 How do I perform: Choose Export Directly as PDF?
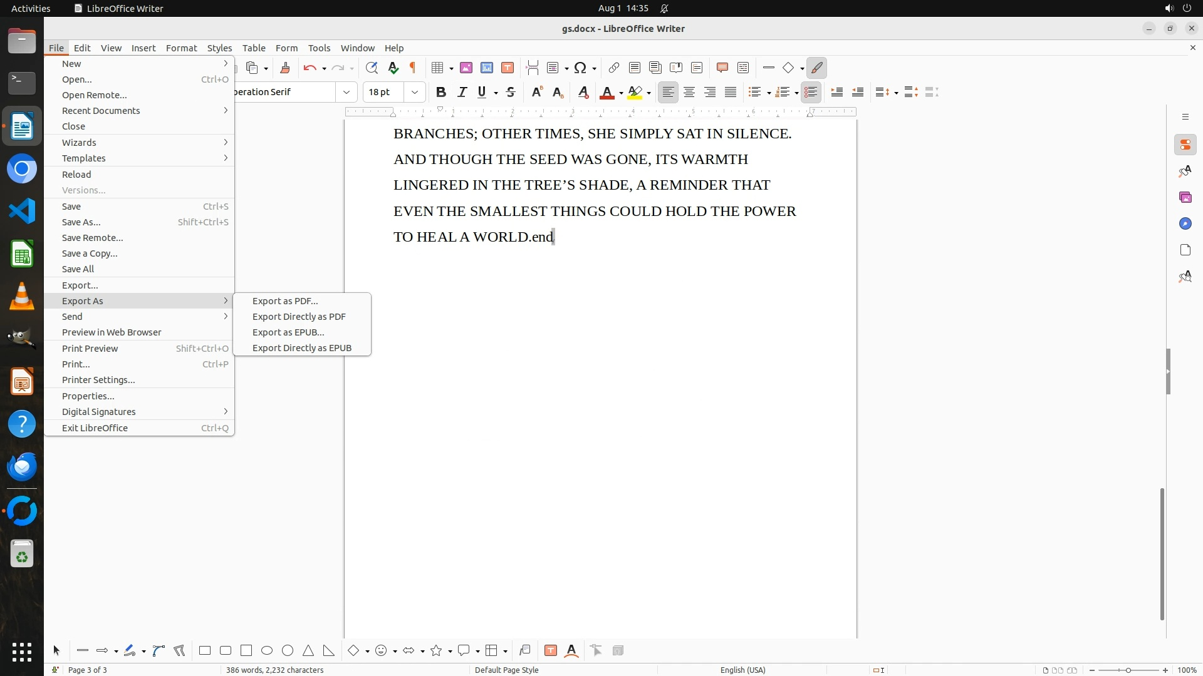(299, 317)
